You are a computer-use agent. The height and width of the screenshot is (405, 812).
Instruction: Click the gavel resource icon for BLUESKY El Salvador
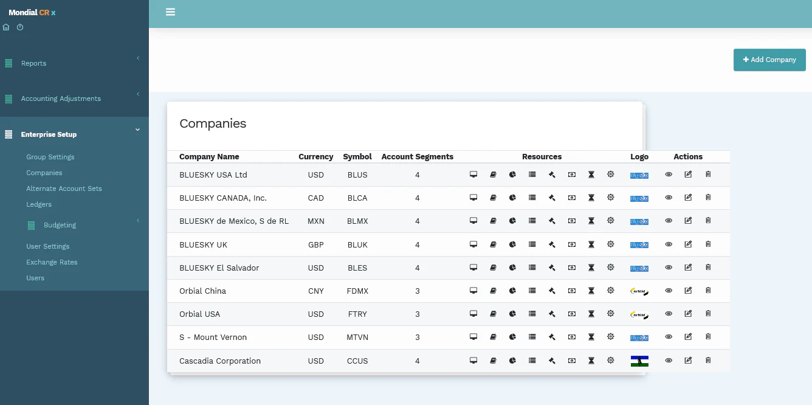tap(552, 268)
